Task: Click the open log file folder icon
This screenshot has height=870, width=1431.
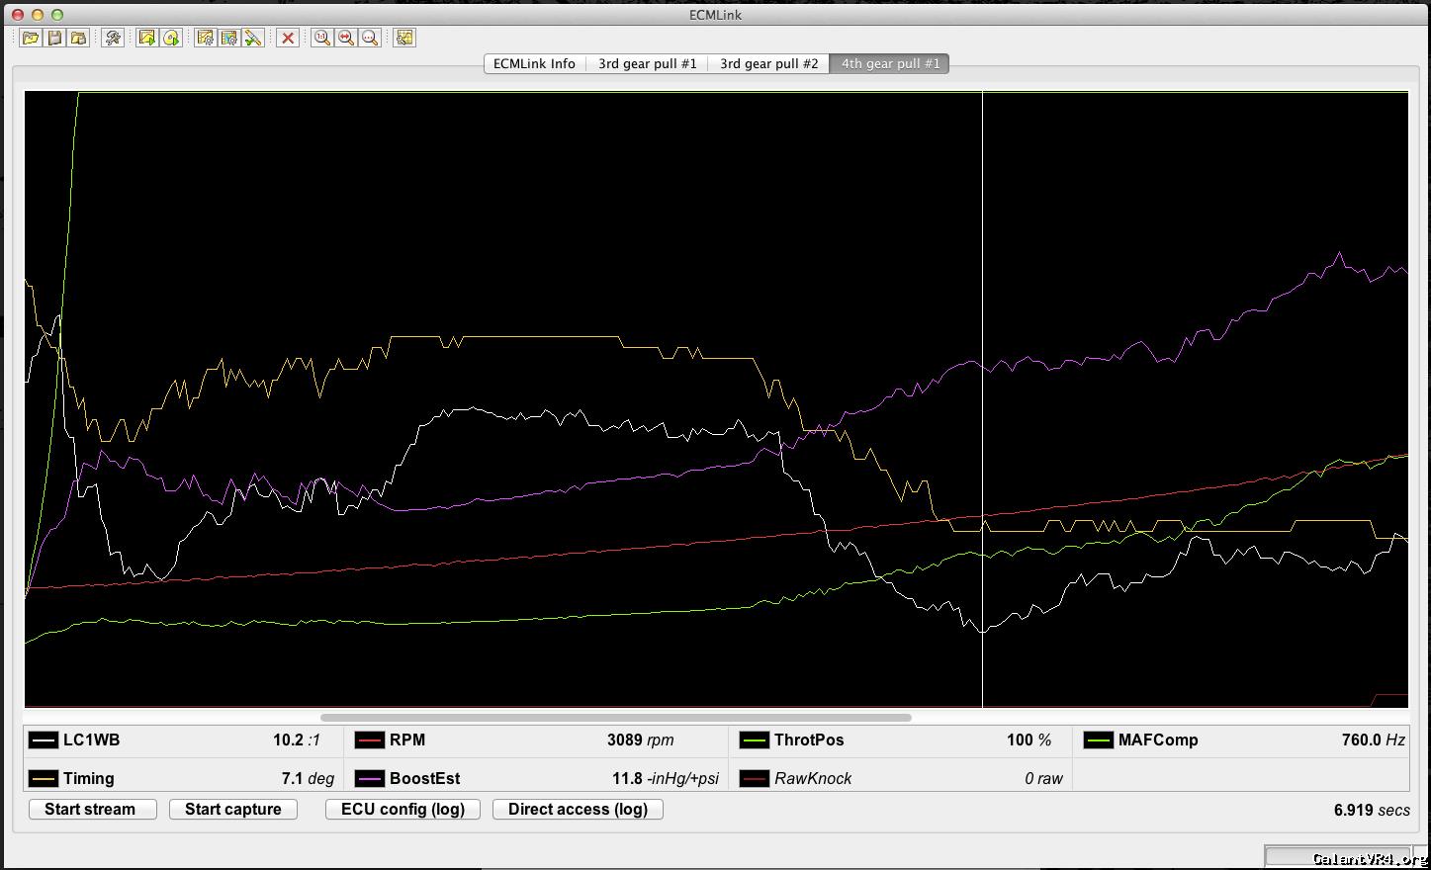Action: tap(31, 38)
